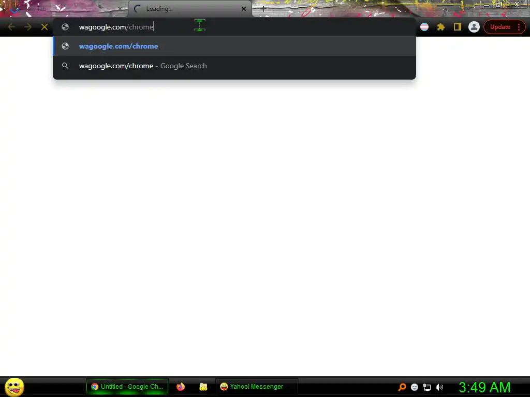Click the red Update button
Screen dimensions: 530x397
(x=500, y=27)
